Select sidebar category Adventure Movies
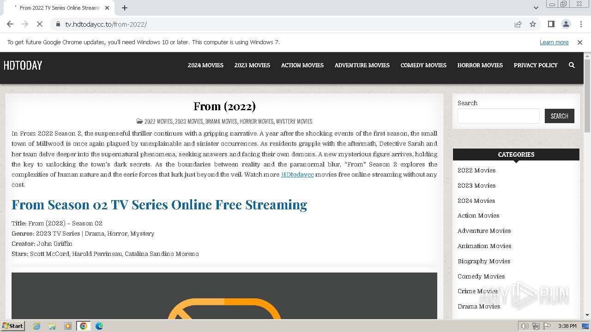 tap(484, 231)
